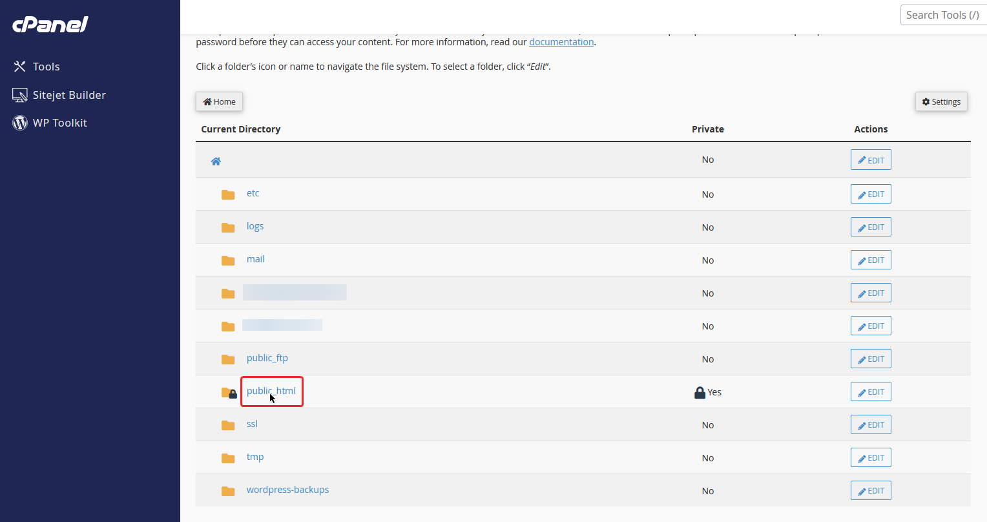Image resolution: width=987 pixels, height=522 pixels.
Task: Click the WP Toolkit WordPress icon
Action: (20, 123)
